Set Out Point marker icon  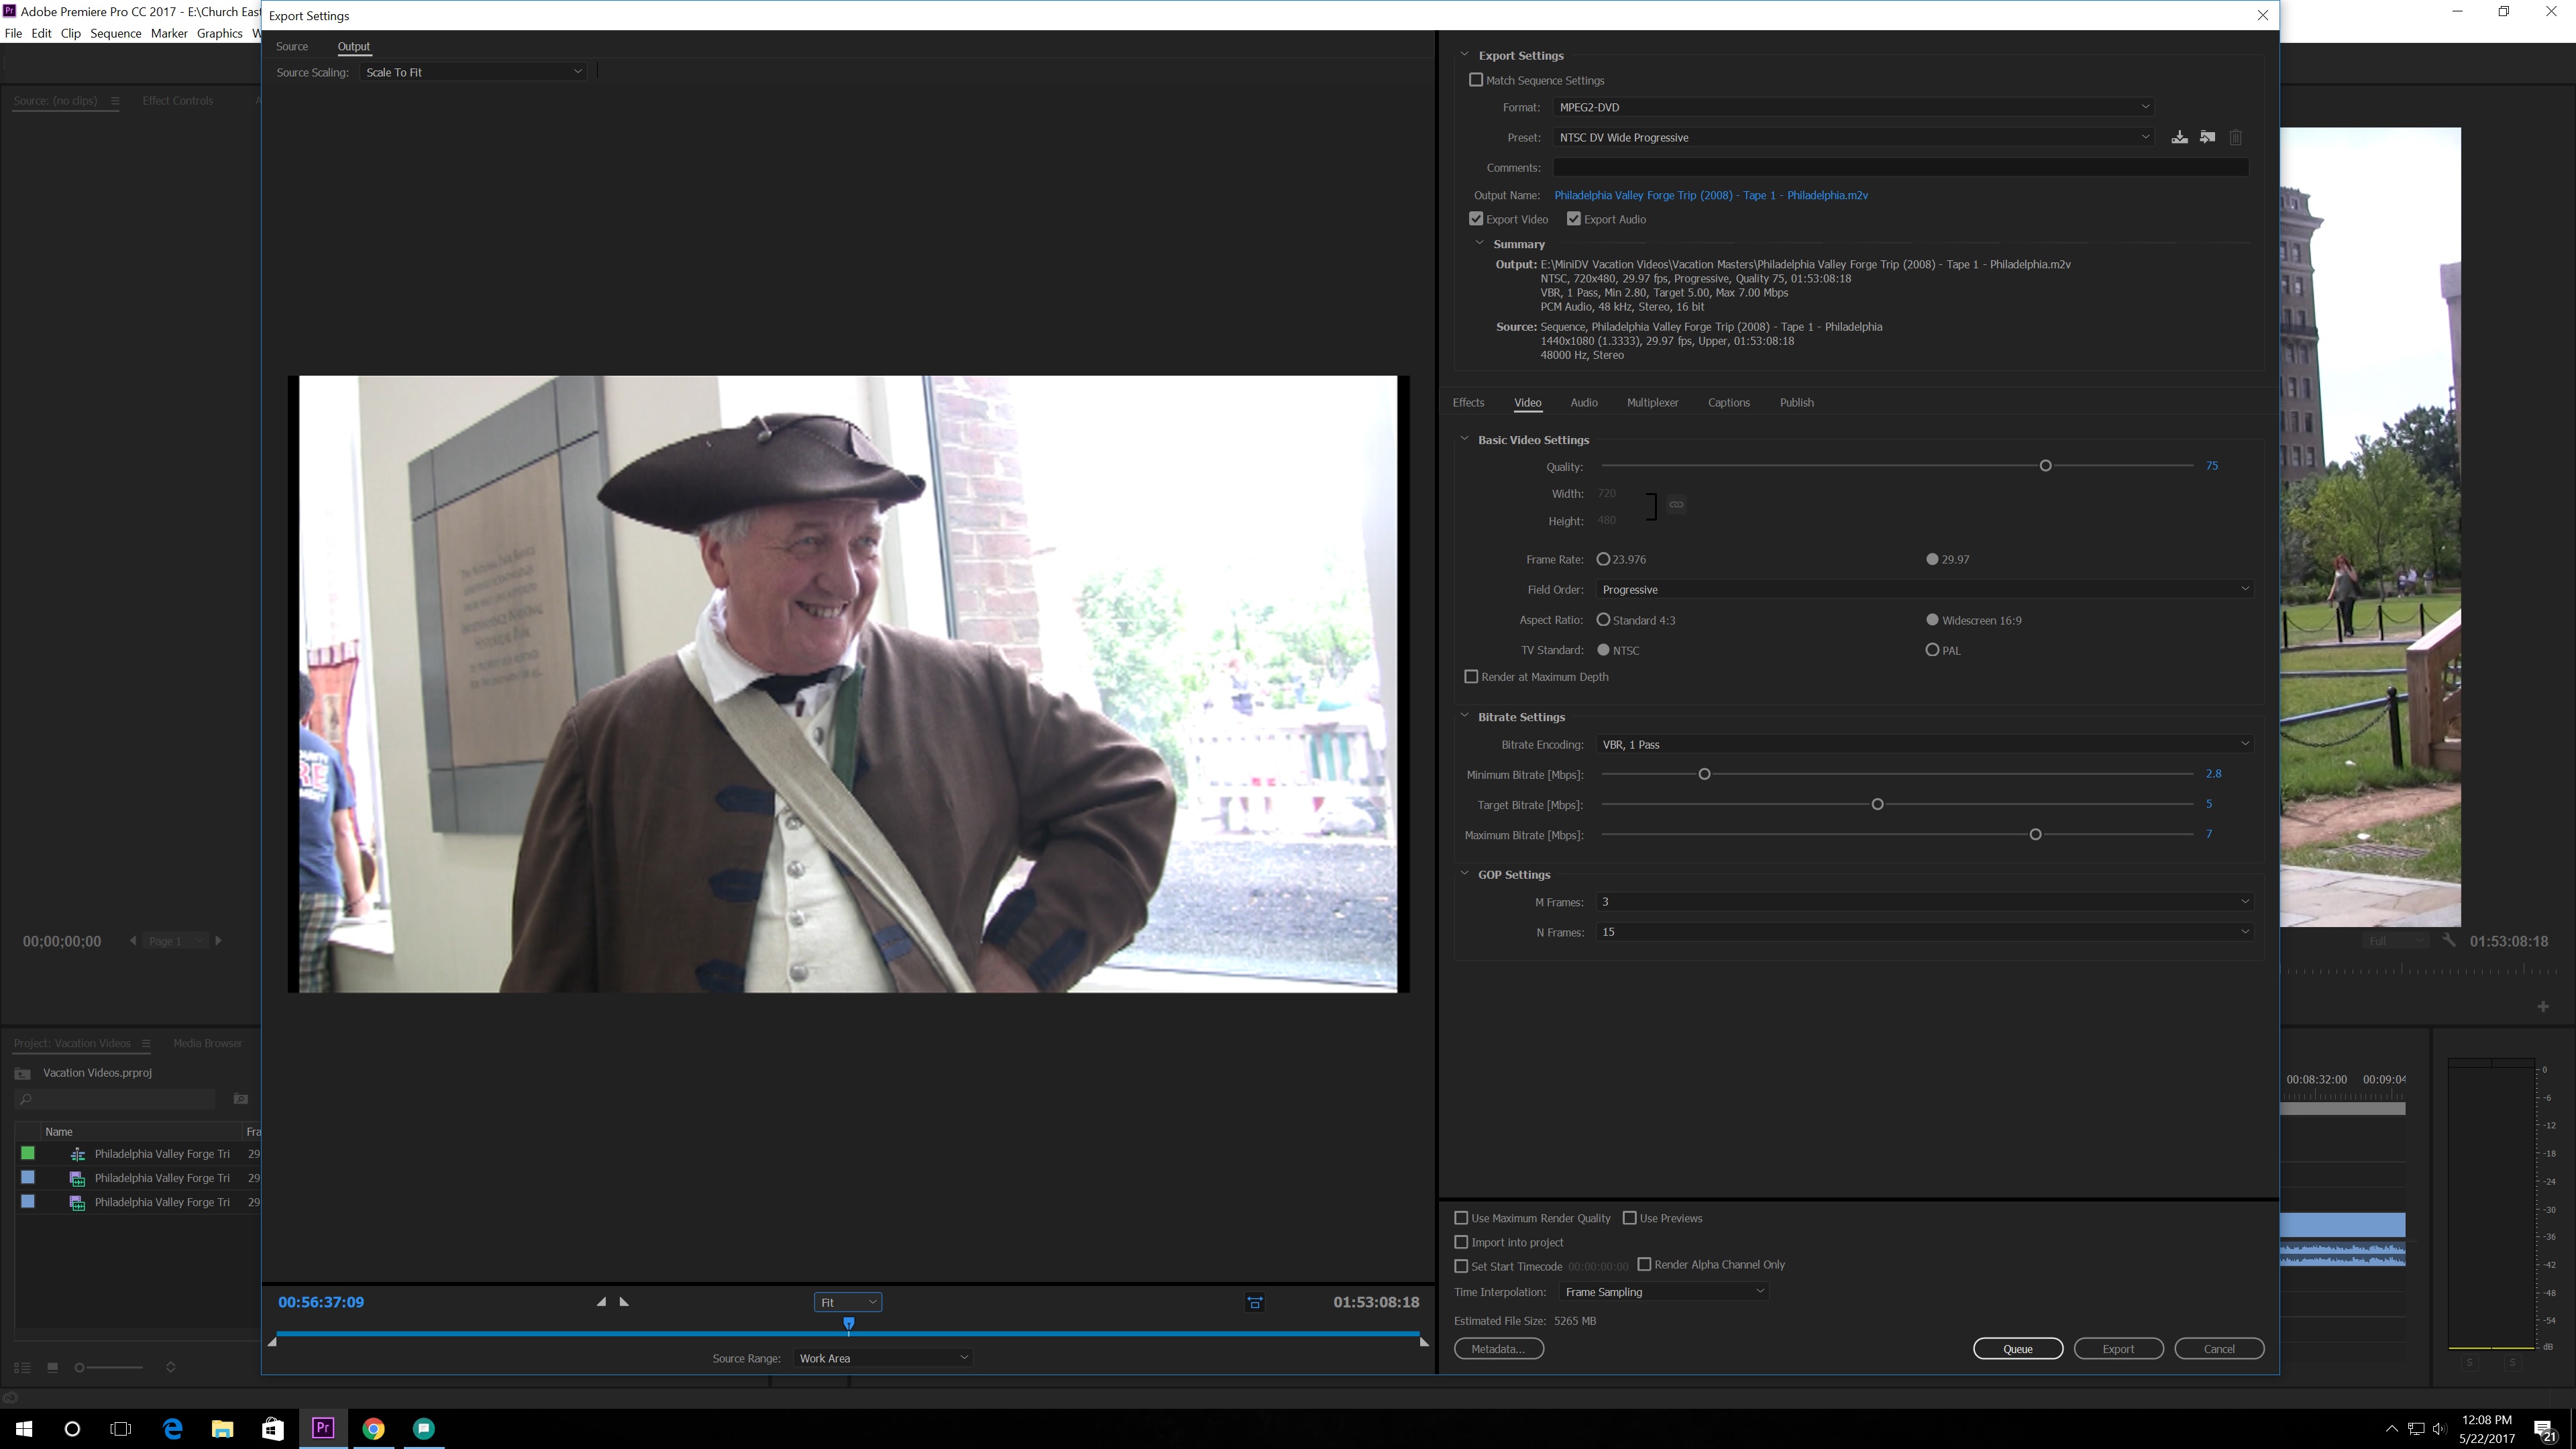pos(624,1302)
